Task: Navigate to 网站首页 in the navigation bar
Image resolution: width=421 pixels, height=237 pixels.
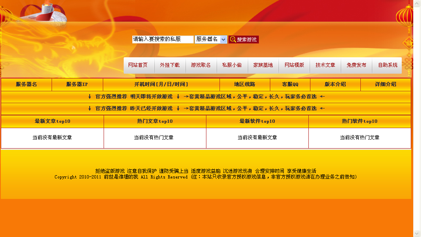Action: (138, 65)
